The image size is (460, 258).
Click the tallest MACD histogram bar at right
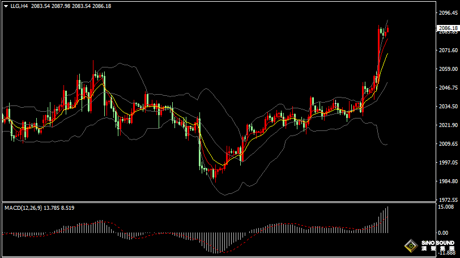[x=388, y=220]
